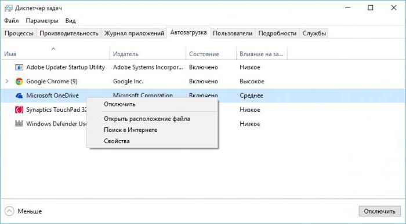Image resolution: width=406 pixels, height=224 pixels.
Task: Click the Windows Defender icon
Action: point(19,124)
